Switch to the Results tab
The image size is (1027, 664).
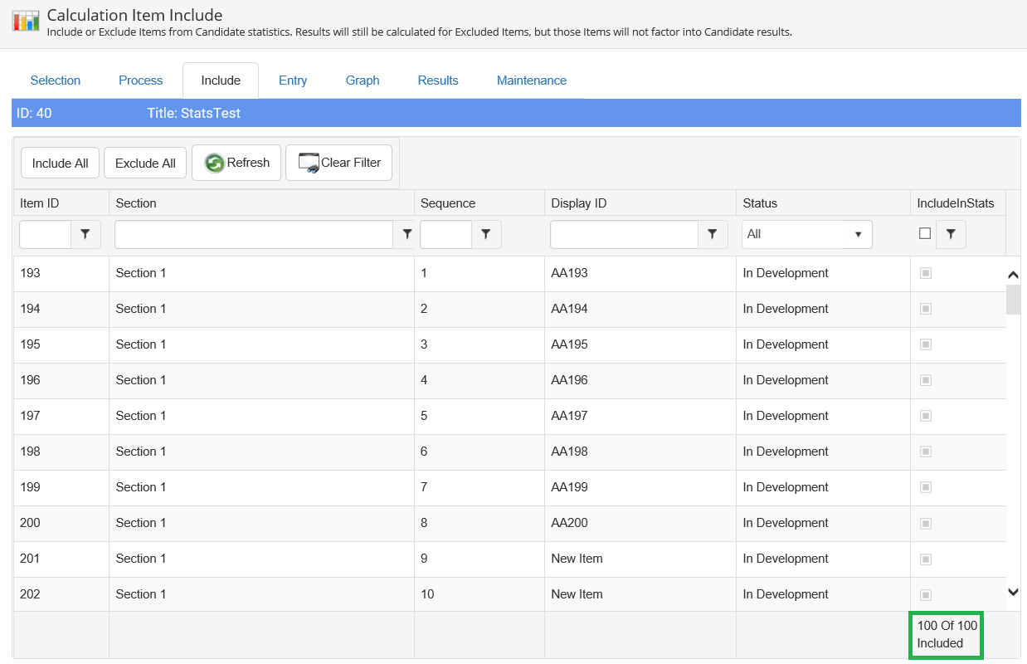[x=438, y=81]
